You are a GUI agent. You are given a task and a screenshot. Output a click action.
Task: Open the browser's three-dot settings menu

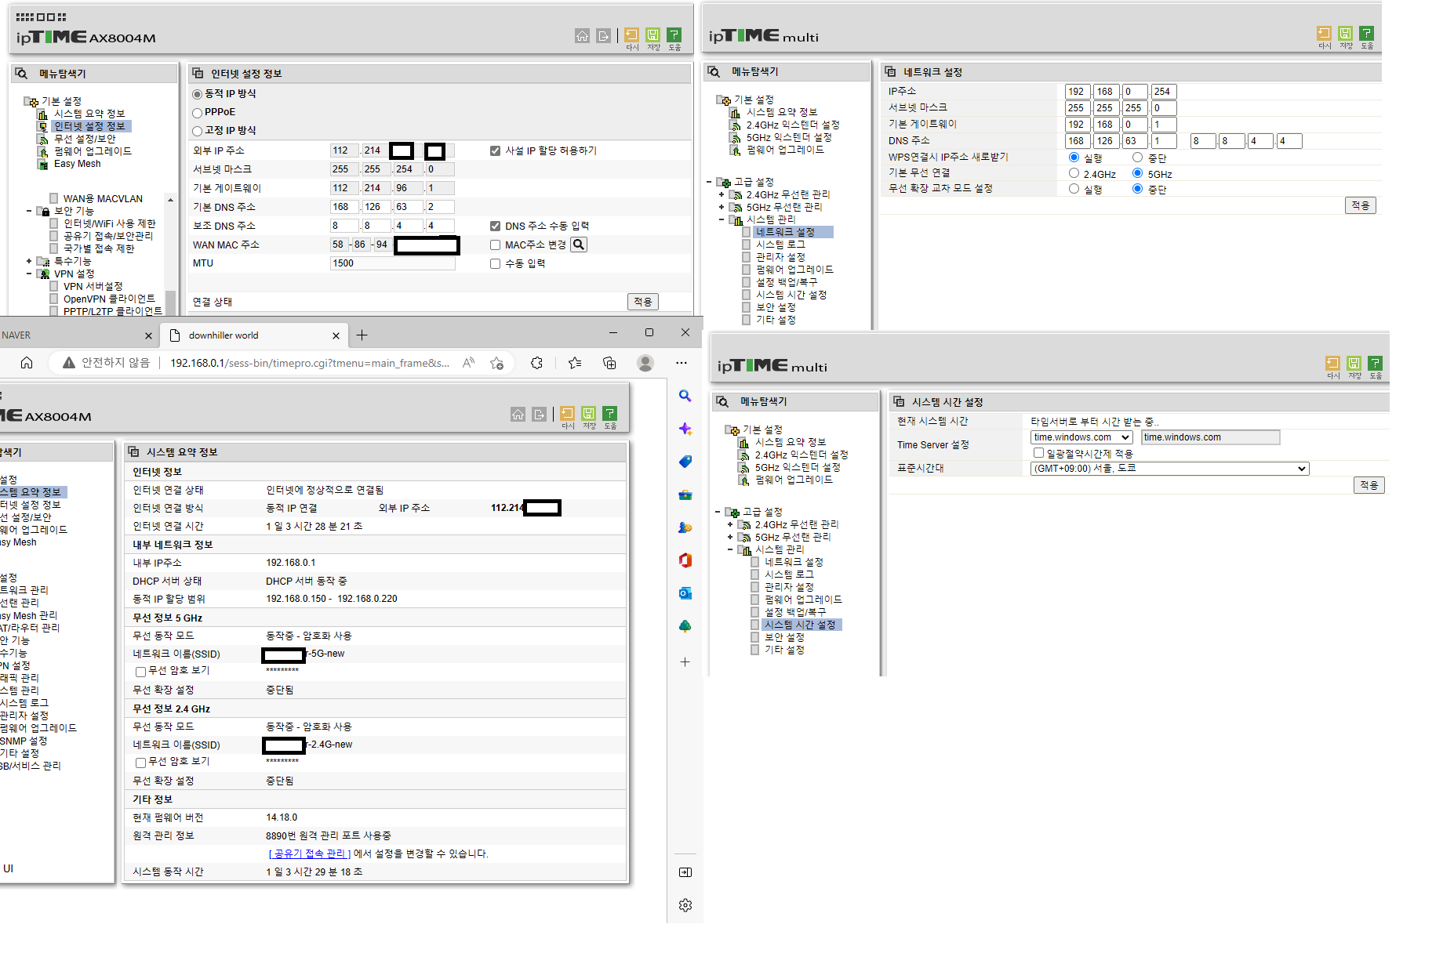(x=682, y=363)
